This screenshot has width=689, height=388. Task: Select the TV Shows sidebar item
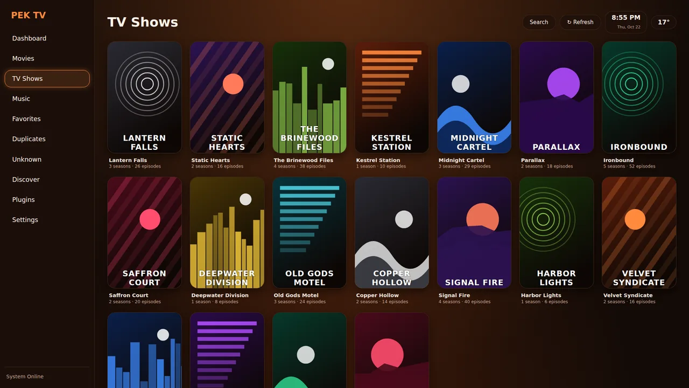(x=47, y=79)
